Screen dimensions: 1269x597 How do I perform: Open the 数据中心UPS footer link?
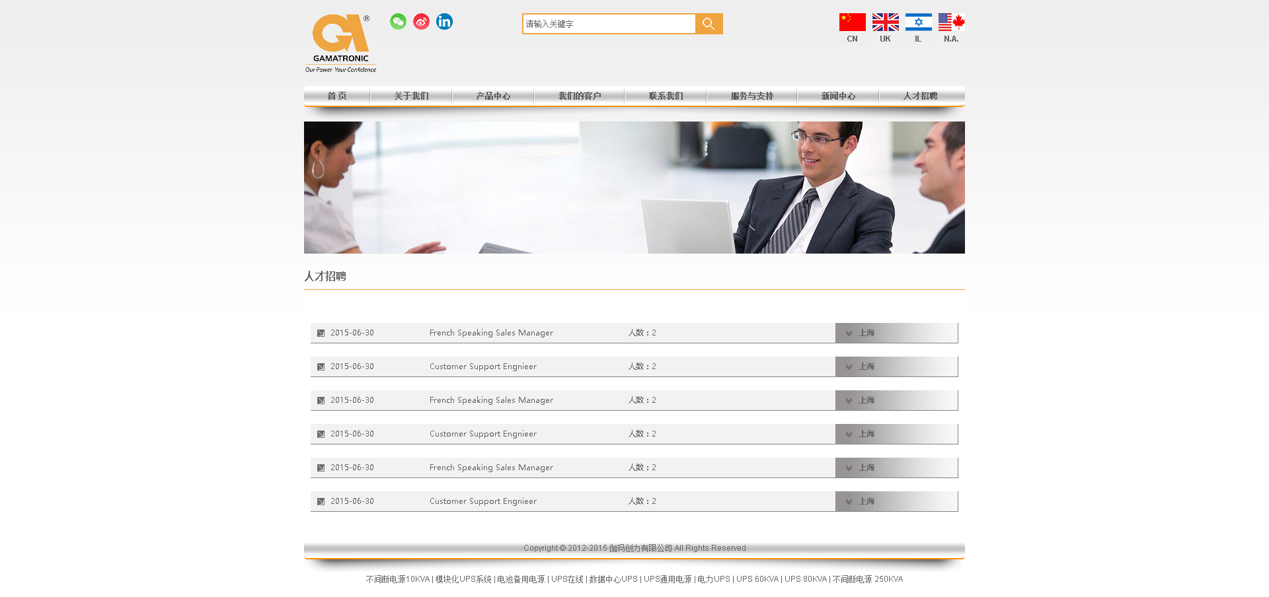pos(613,579)
